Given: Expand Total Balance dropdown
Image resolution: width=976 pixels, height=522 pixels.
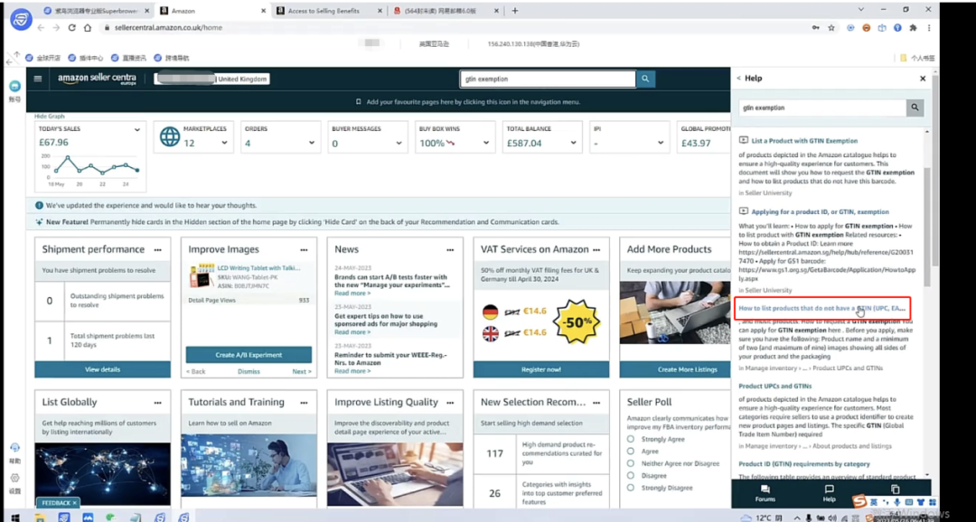Looking at the screenshot, I should [x=573, y=143].
